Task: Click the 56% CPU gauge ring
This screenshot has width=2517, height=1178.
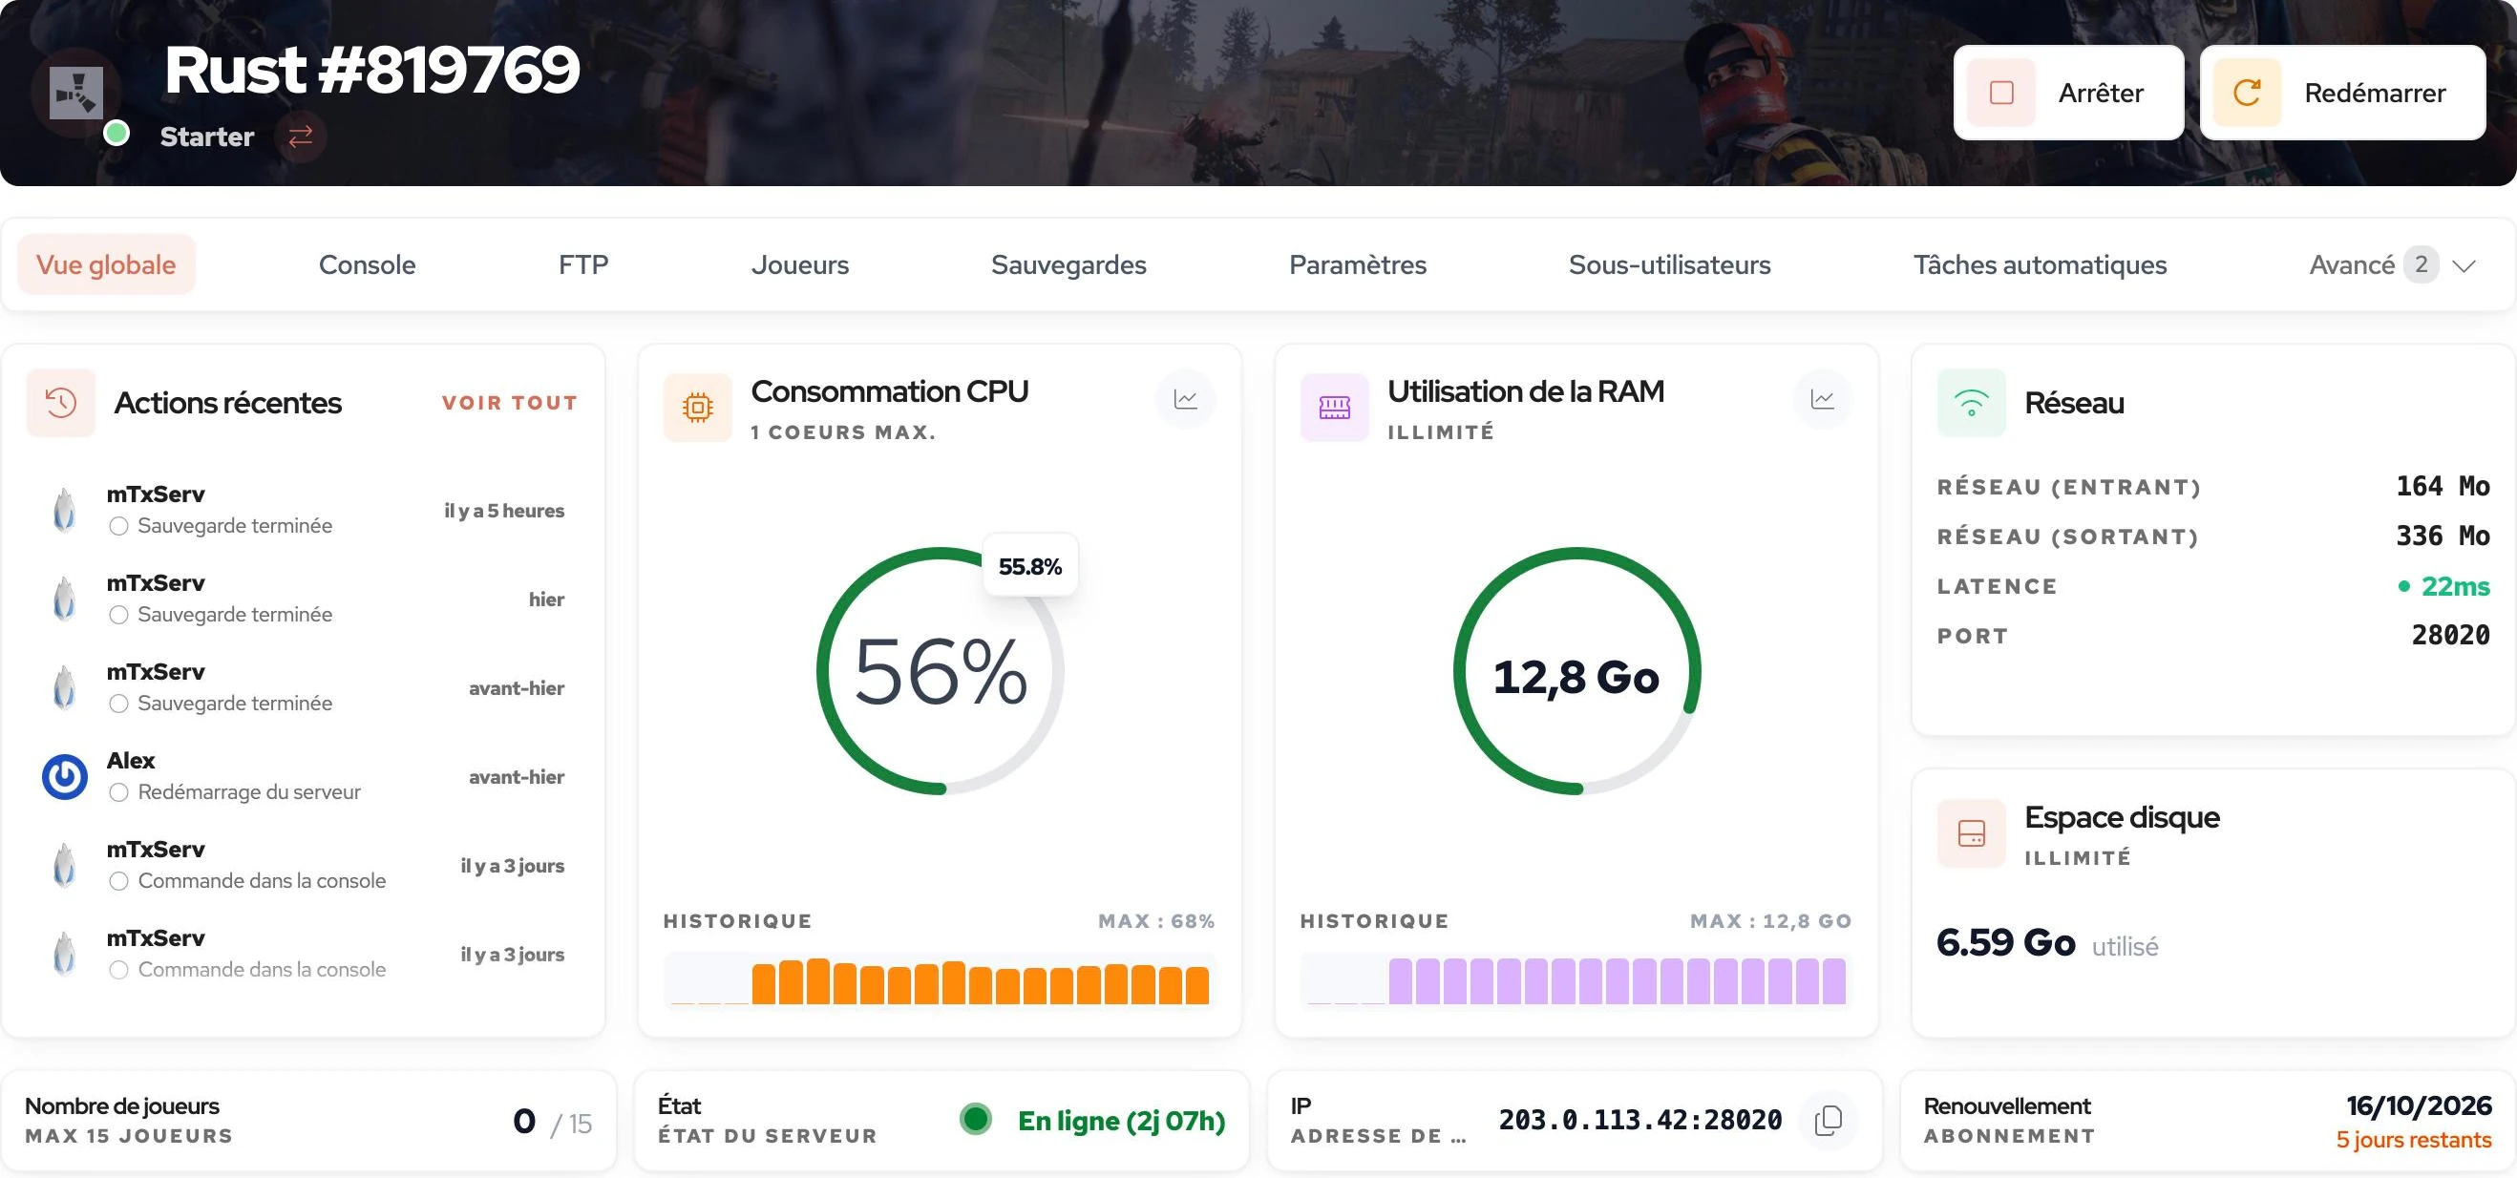Action: pyautogui.click(x=940, y=671)
